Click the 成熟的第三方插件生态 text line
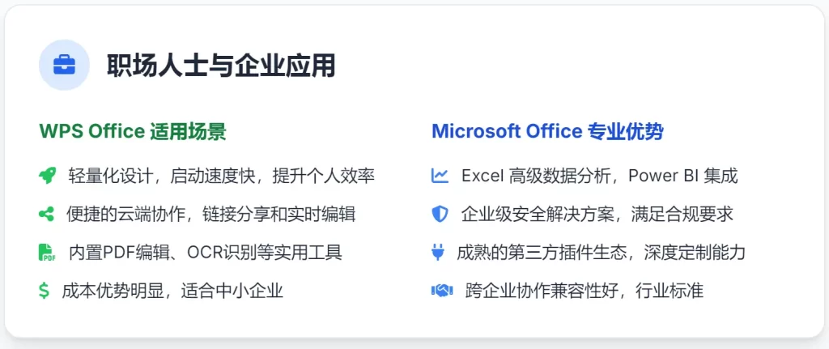The width and height of the screenshot is (829, 349). pos(601,253)
